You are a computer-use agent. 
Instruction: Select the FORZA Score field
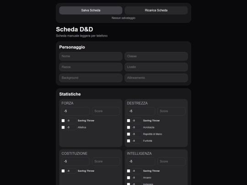[x=106, y=111]
